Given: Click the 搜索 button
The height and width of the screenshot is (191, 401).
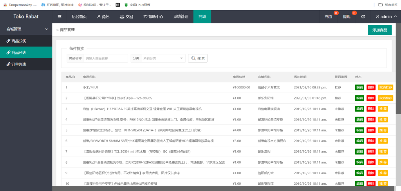Looking at the screenshot, I should [198, 58].
